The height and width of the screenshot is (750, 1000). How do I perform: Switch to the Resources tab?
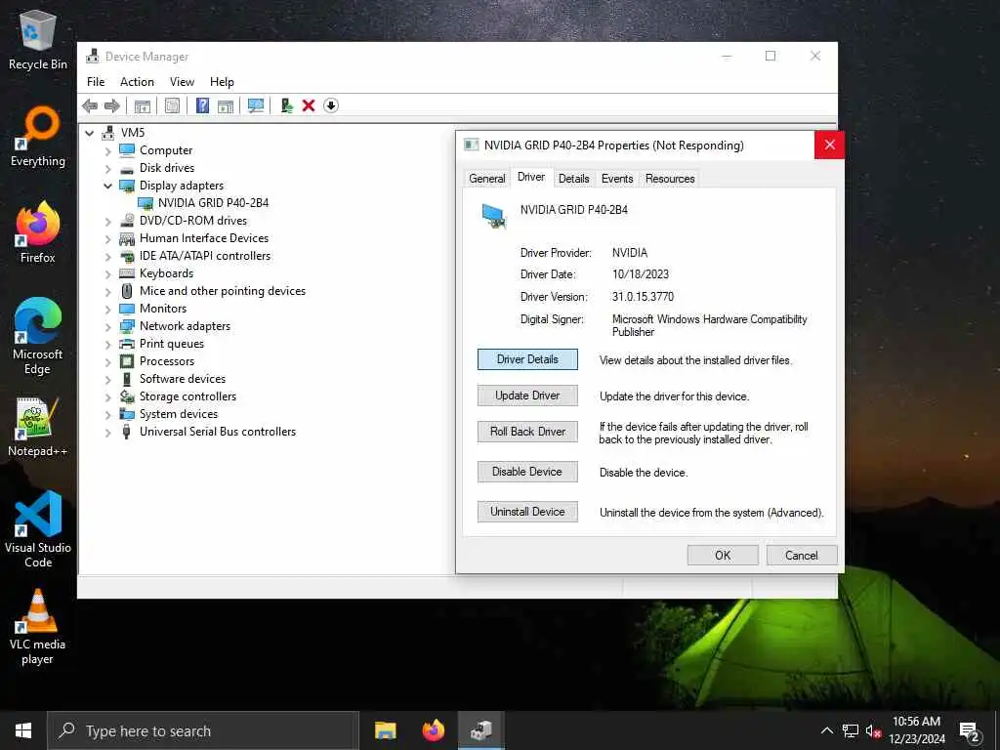tap(670, 179)
